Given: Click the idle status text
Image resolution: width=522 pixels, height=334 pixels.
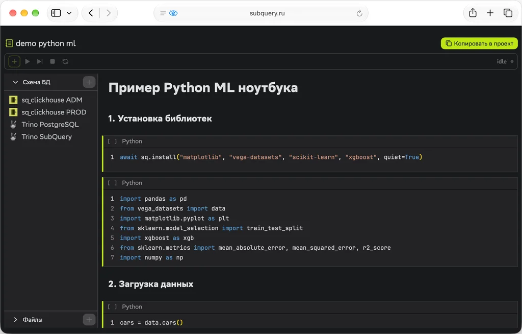Looking at the screenshot, I should pos(502,61).
